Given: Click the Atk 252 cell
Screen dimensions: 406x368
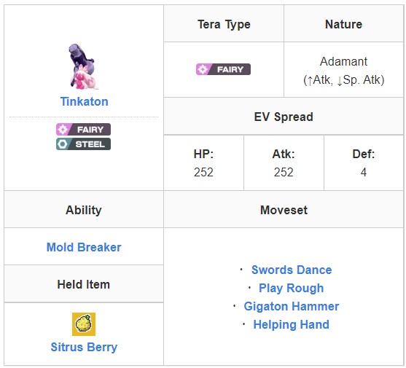Looking at the screenshot, I should pos(284,163).
